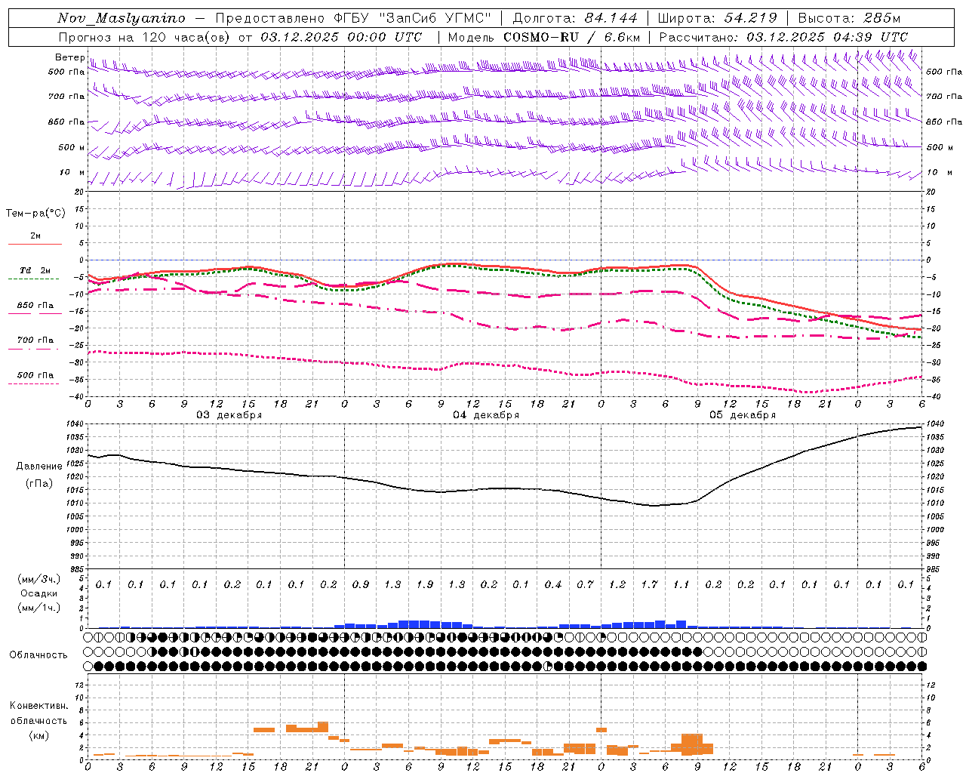Click the (гПа) unit under Давление
Image resolution: width=966 pixels, height=773 pixels.
(x=39, y=483)
